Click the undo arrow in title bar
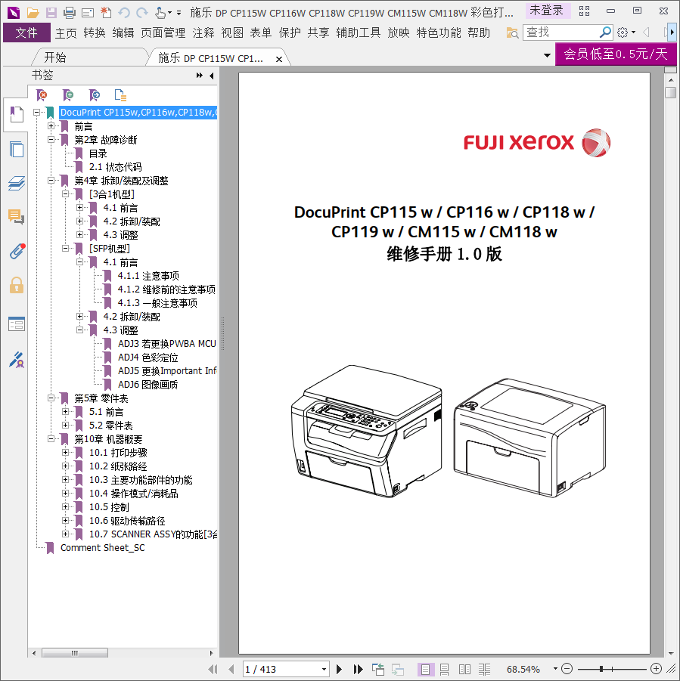680x681 pixels. point(124,13)
